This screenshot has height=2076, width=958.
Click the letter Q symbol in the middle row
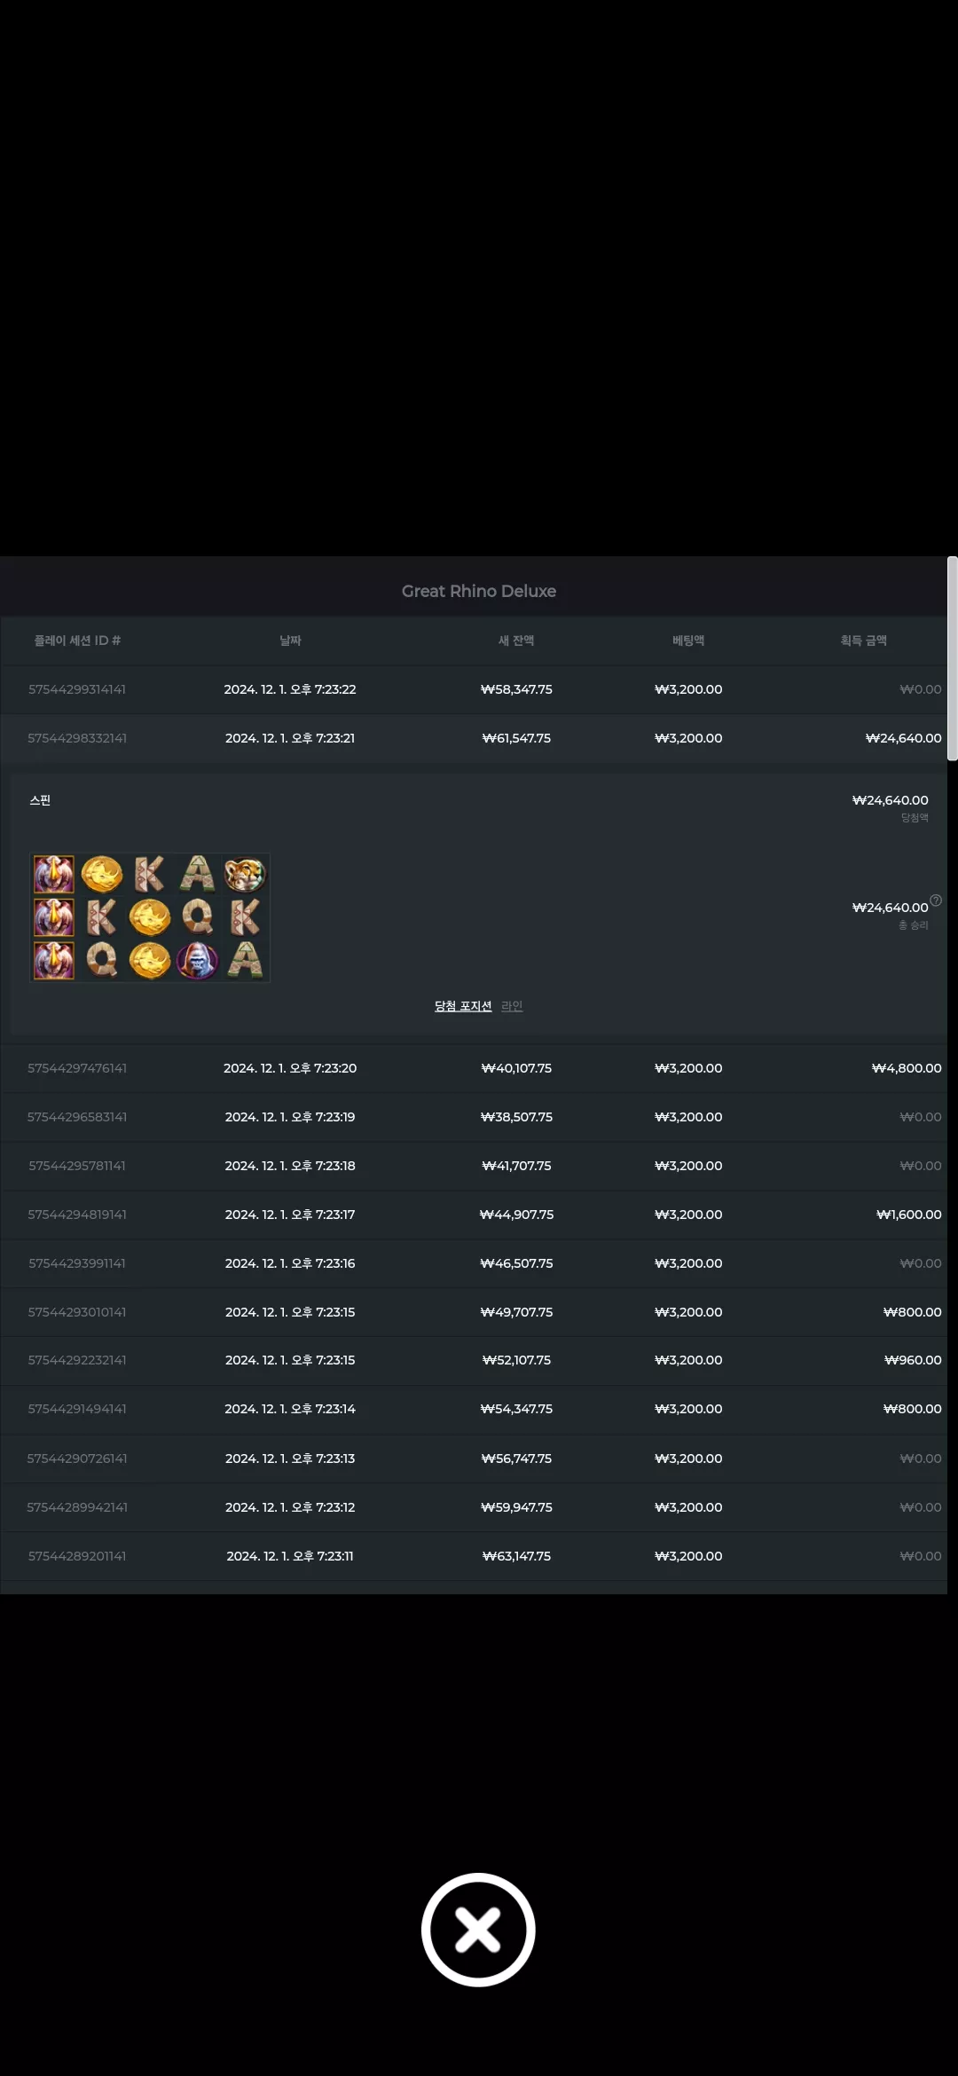[x=197, y=917]
